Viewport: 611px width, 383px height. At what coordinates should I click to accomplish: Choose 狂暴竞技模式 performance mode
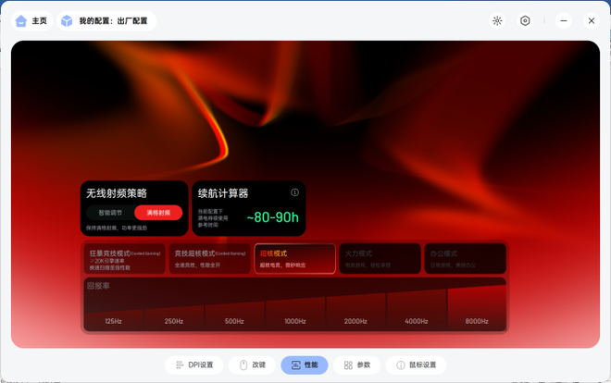click(125, 259)
